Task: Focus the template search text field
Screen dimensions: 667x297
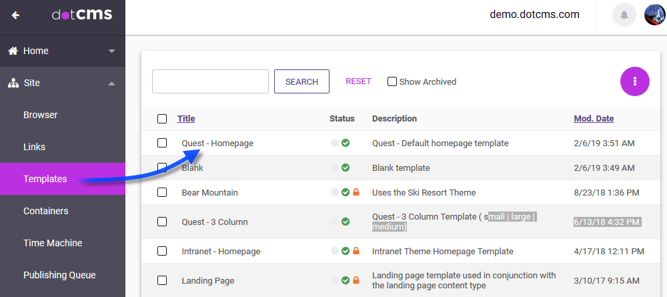Action: point(210,81)
